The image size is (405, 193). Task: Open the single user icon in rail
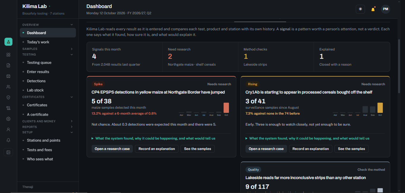(x=8, y=129)
